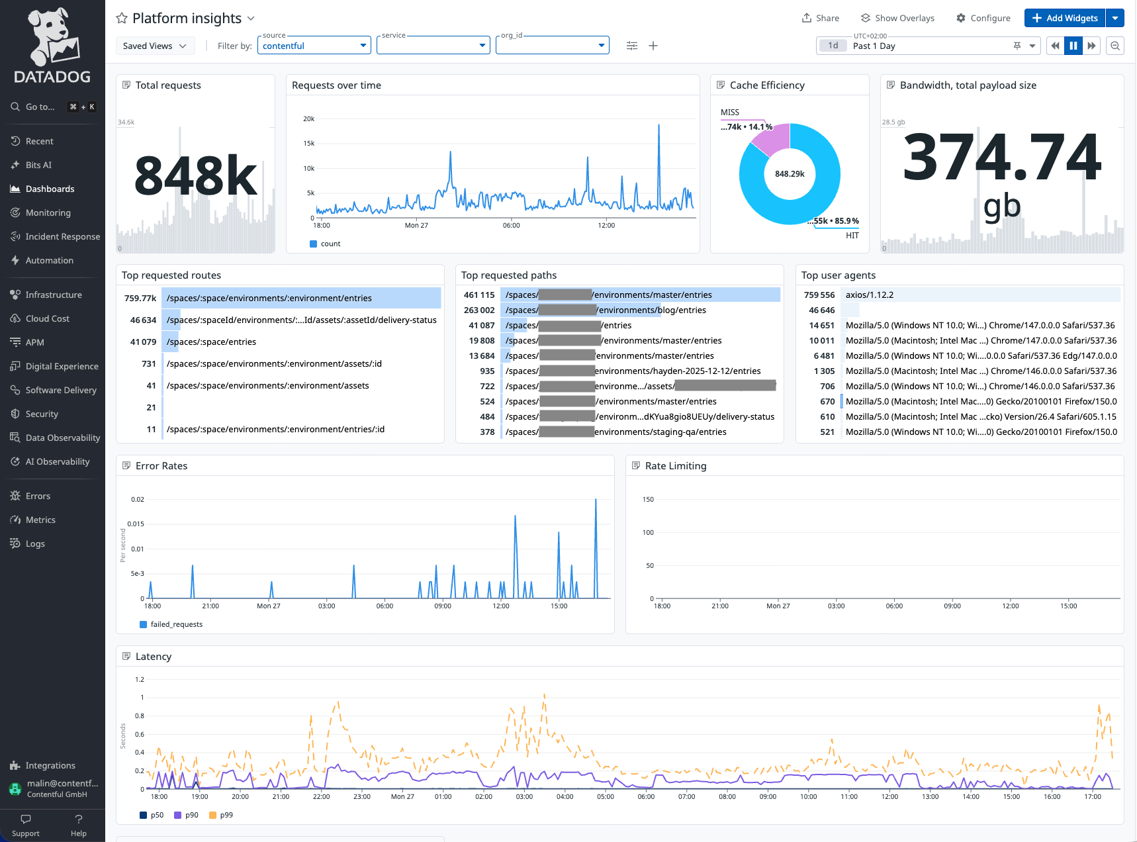The width and height of the screenshot is (1137, 842).
Task: Toggle the p50 legend swatch
Action: 144,815
